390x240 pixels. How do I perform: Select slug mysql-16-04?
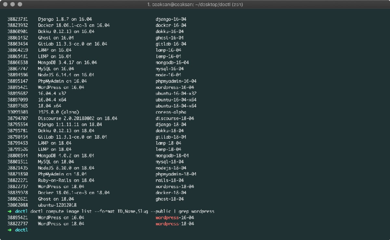click(170, 69)
